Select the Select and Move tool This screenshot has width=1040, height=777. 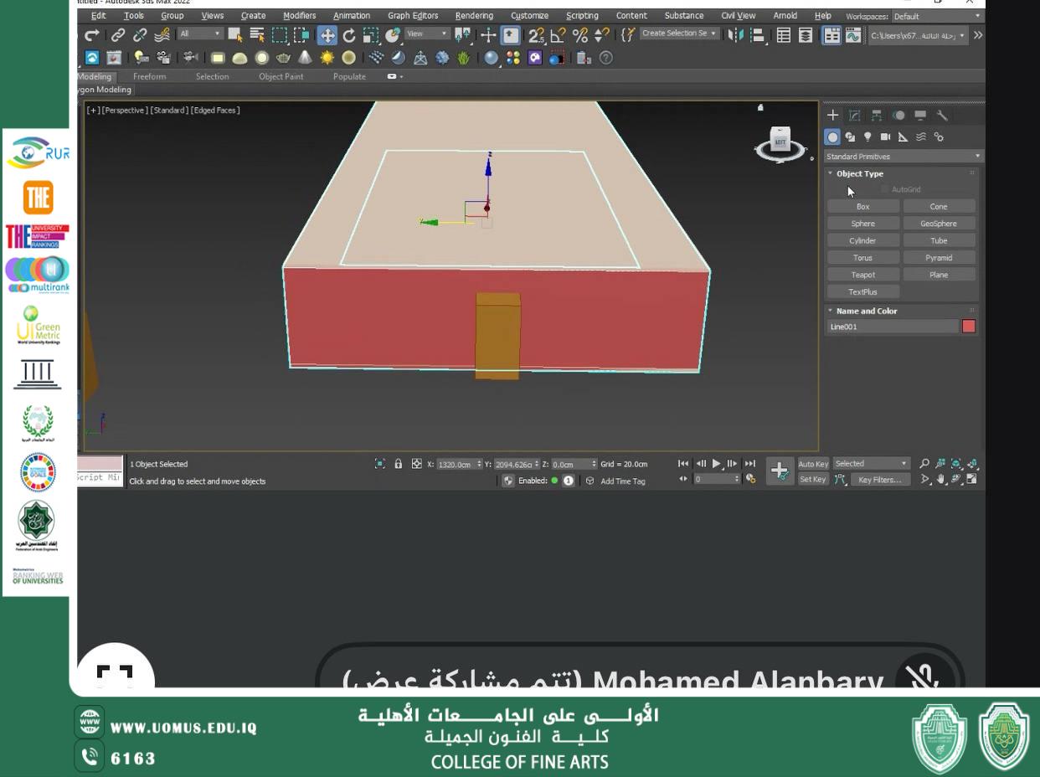point(327,35)
